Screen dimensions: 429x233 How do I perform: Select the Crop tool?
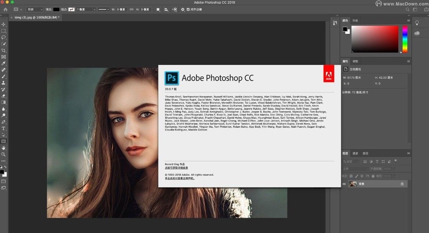coord(4,50)
